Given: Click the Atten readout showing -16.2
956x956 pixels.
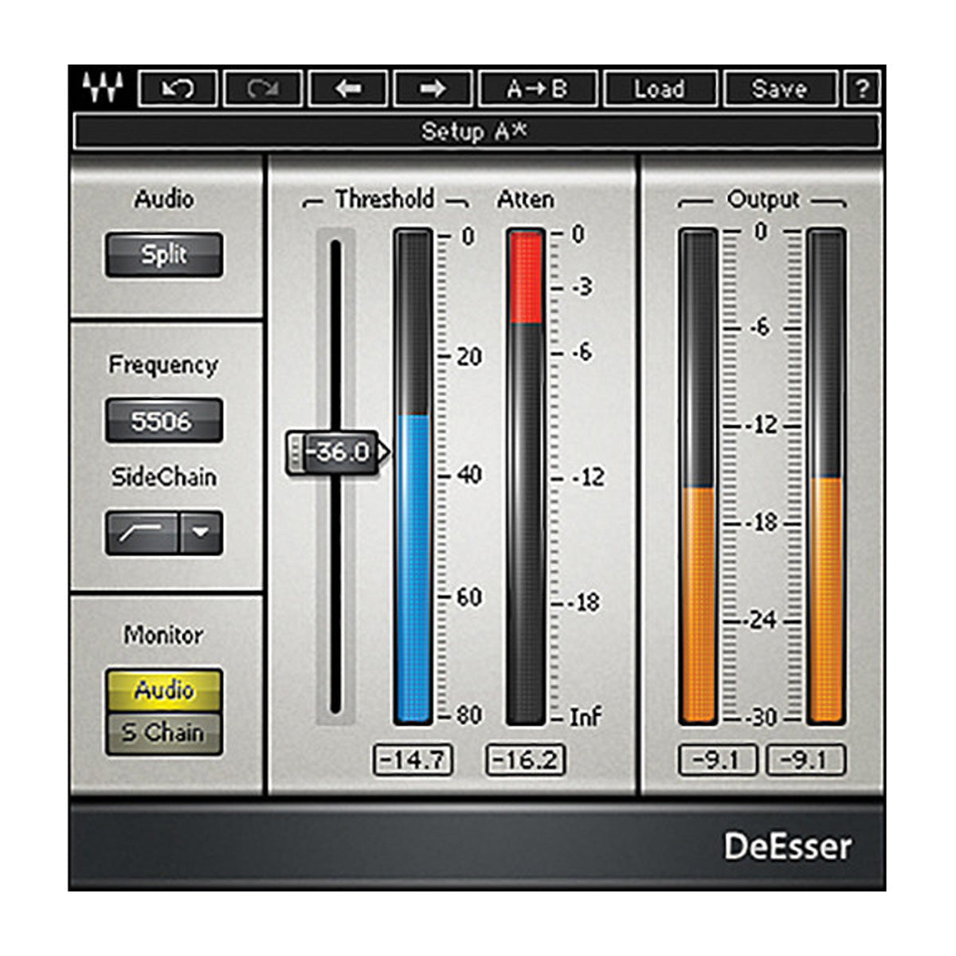Looking at the screenshot, I should tap(525, 758).
